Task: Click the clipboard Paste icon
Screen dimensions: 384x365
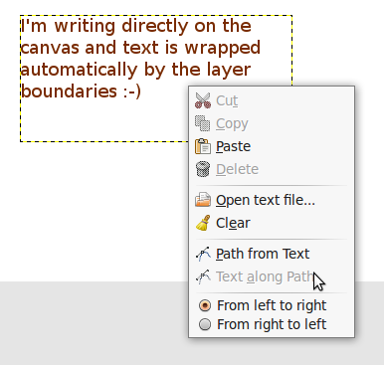Action: pyautogui.click(x=203, y=146)
